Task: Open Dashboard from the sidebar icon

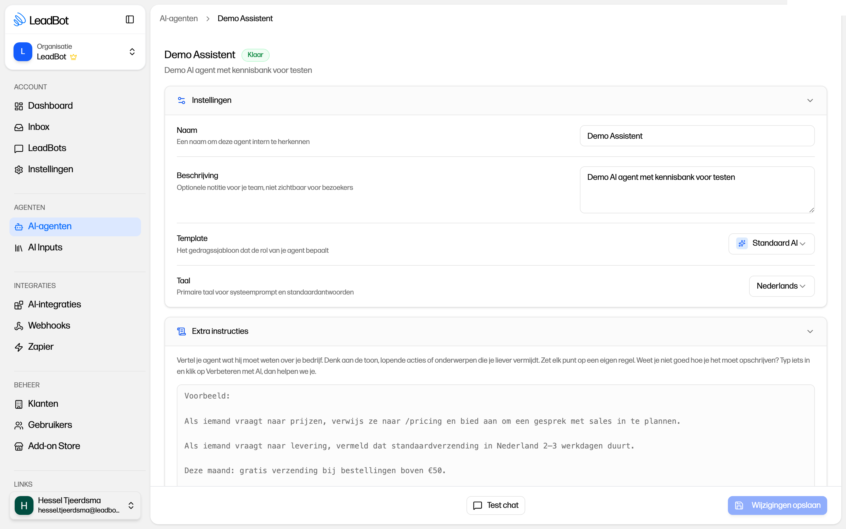Action: click(x=19, y=106)
